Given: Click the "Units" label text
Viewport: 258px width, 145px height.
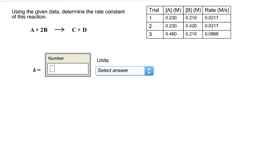Looking at the screenshot, I should click(102, 60).
